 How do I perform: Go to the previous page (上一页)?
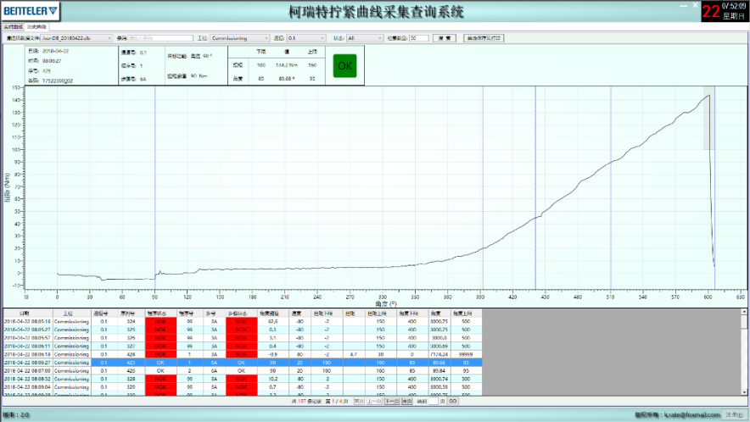tap(374, 402)
